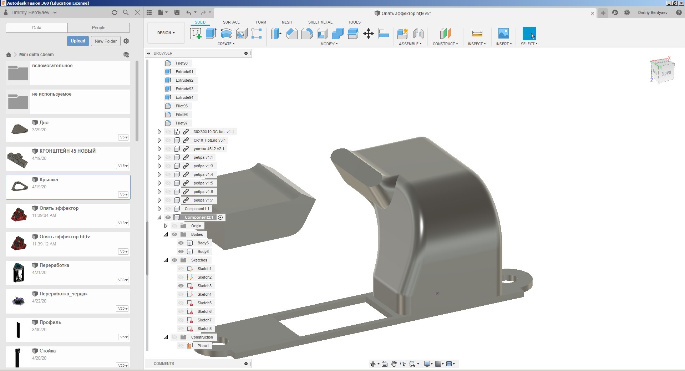Click the ViewCube orientation widget

(x=663, y=71)
